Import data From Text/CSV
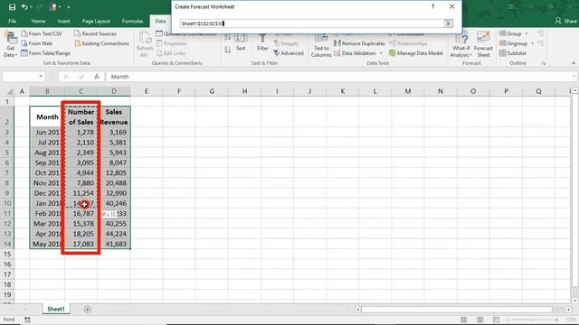Screen dimensions: 579x325 [42, 33]
